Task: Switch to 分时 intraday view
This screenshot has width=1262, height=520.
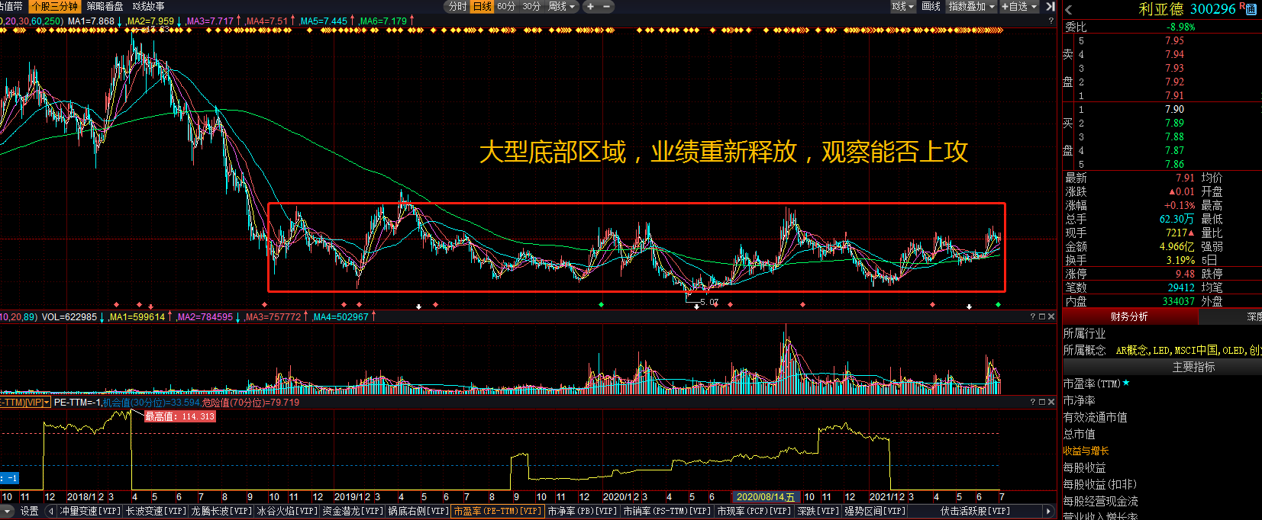Action: pos(457,6)
